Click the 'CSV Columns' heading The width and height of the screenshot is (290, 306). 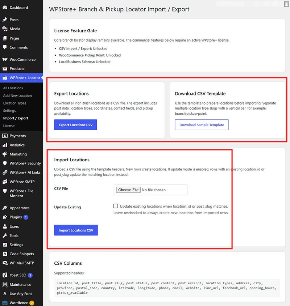[68, 263]
